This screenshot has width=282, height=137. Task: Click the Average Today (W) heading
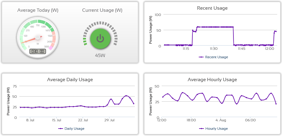pyautogui.click(x=38, y=10)
